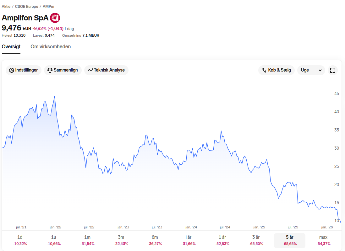Screen dimensions: 345x251
Task: Select the 1u time range
Action: (53, 240)
